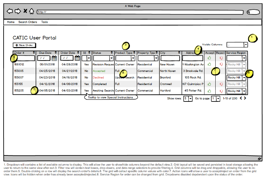The width and height of the screenshot is (266, 180).
Task: Click the green Accepted status text
Action: (99, 71)
